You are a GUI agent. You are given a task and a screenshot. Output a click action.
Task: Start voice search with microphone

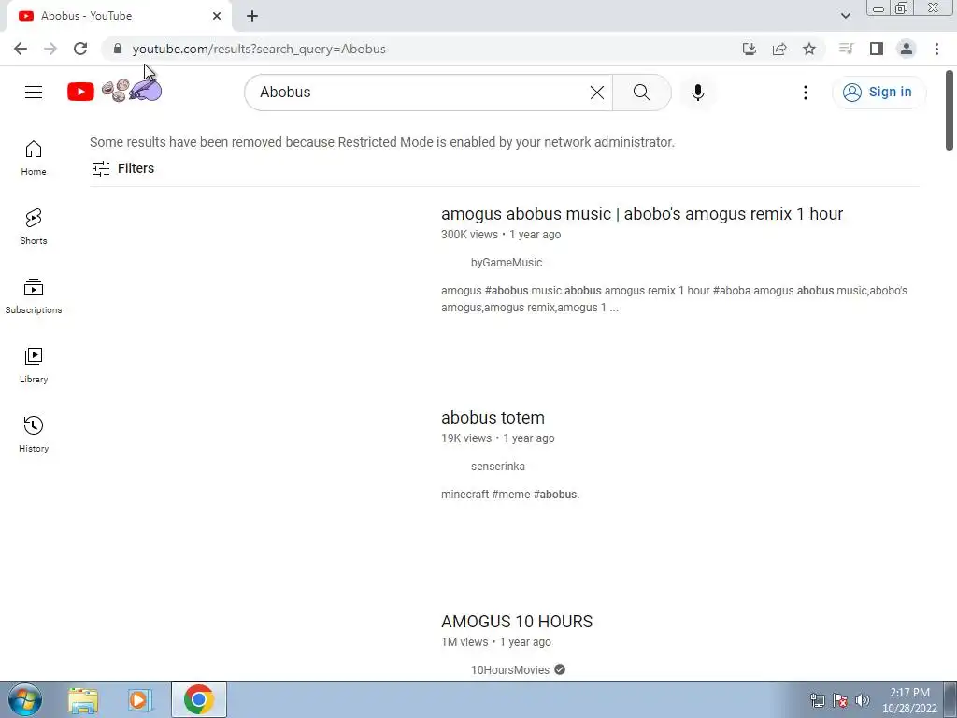[x=697, y=93]
